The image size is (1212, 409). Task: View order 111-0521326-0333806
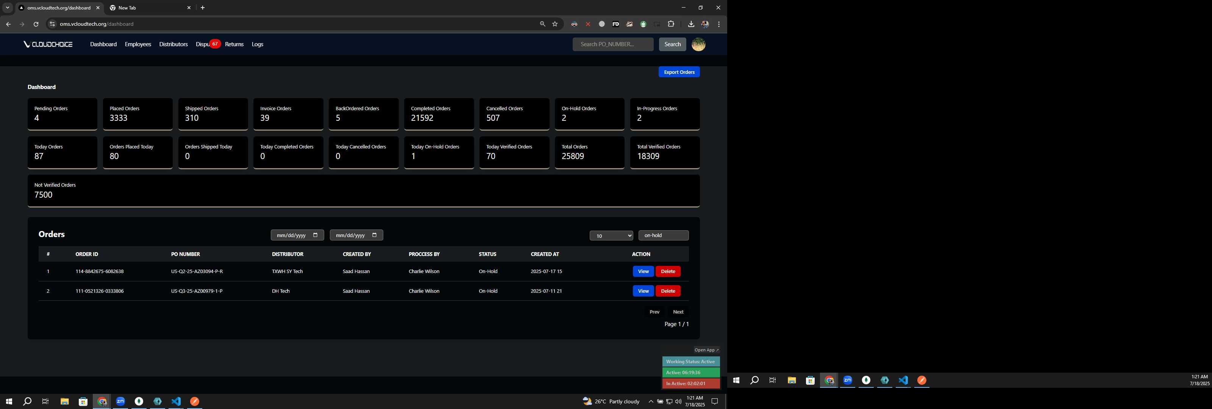[643, 291]
